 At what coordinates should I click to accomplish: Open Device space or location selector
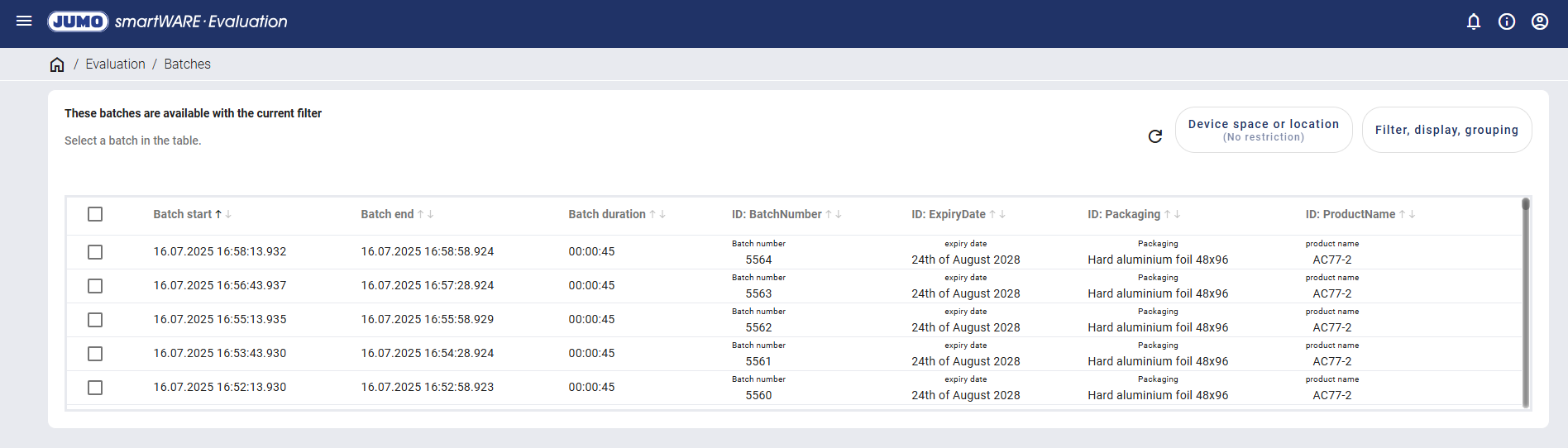point(1263,130)
